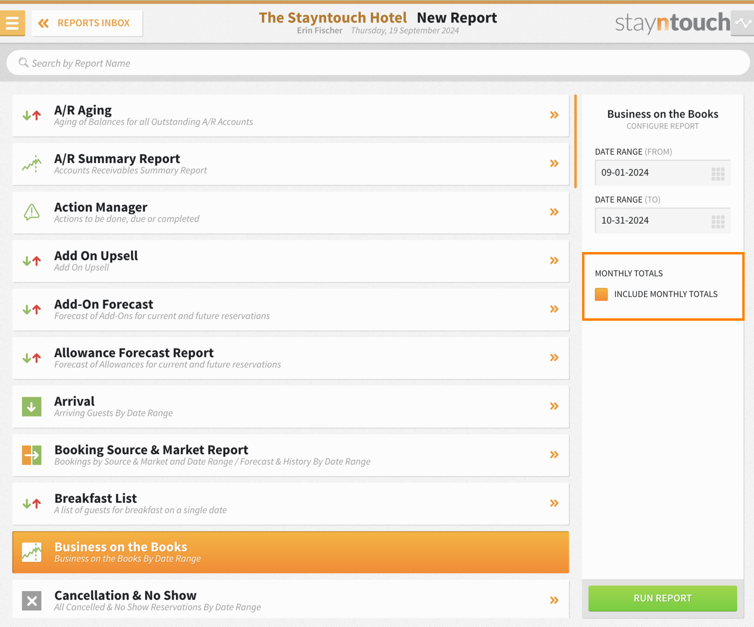754x627 pixels.
Task: Click the orange report list scrollbar
Action: tap(576, 141)
